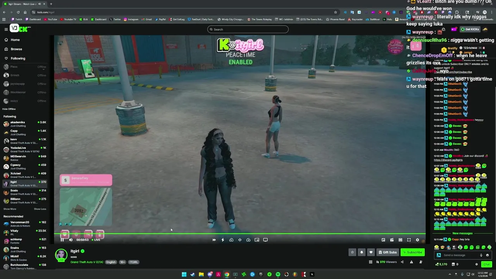Click the search field at top
Screen dimensions: 496x279
248,29
